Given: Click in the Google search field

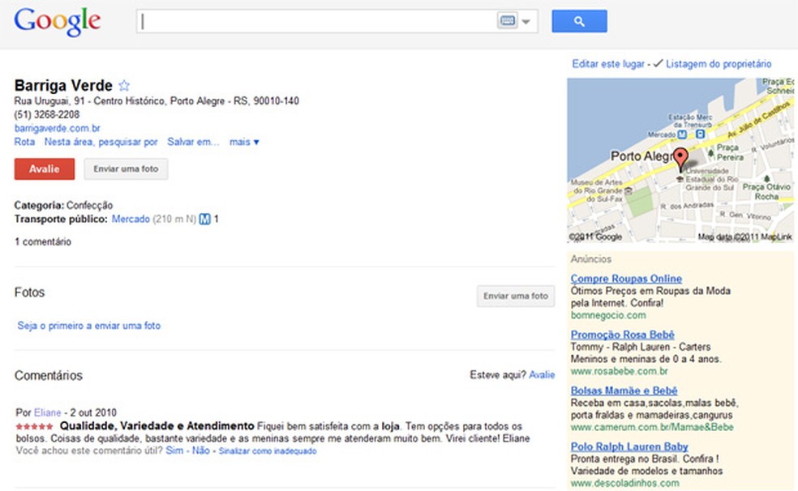Looking at the screenshot, I should click(316, 22).
